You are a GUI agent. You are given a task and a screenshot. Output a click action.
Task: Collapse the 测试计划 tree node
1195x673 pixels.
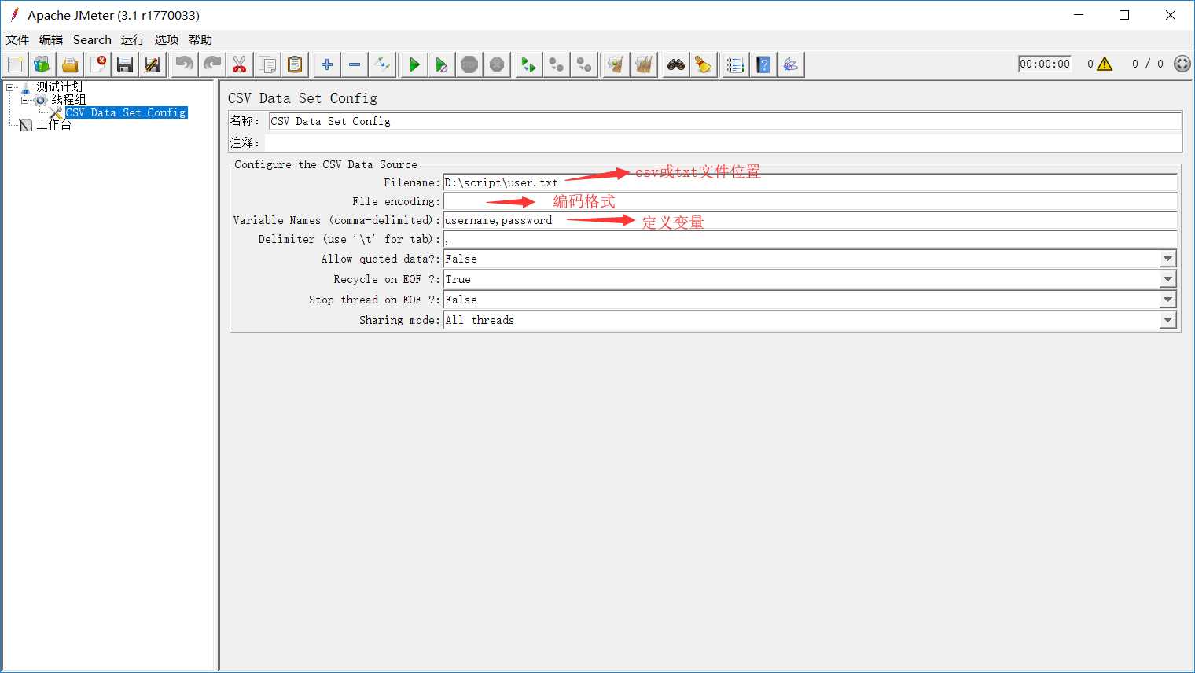tap(10, 87)
